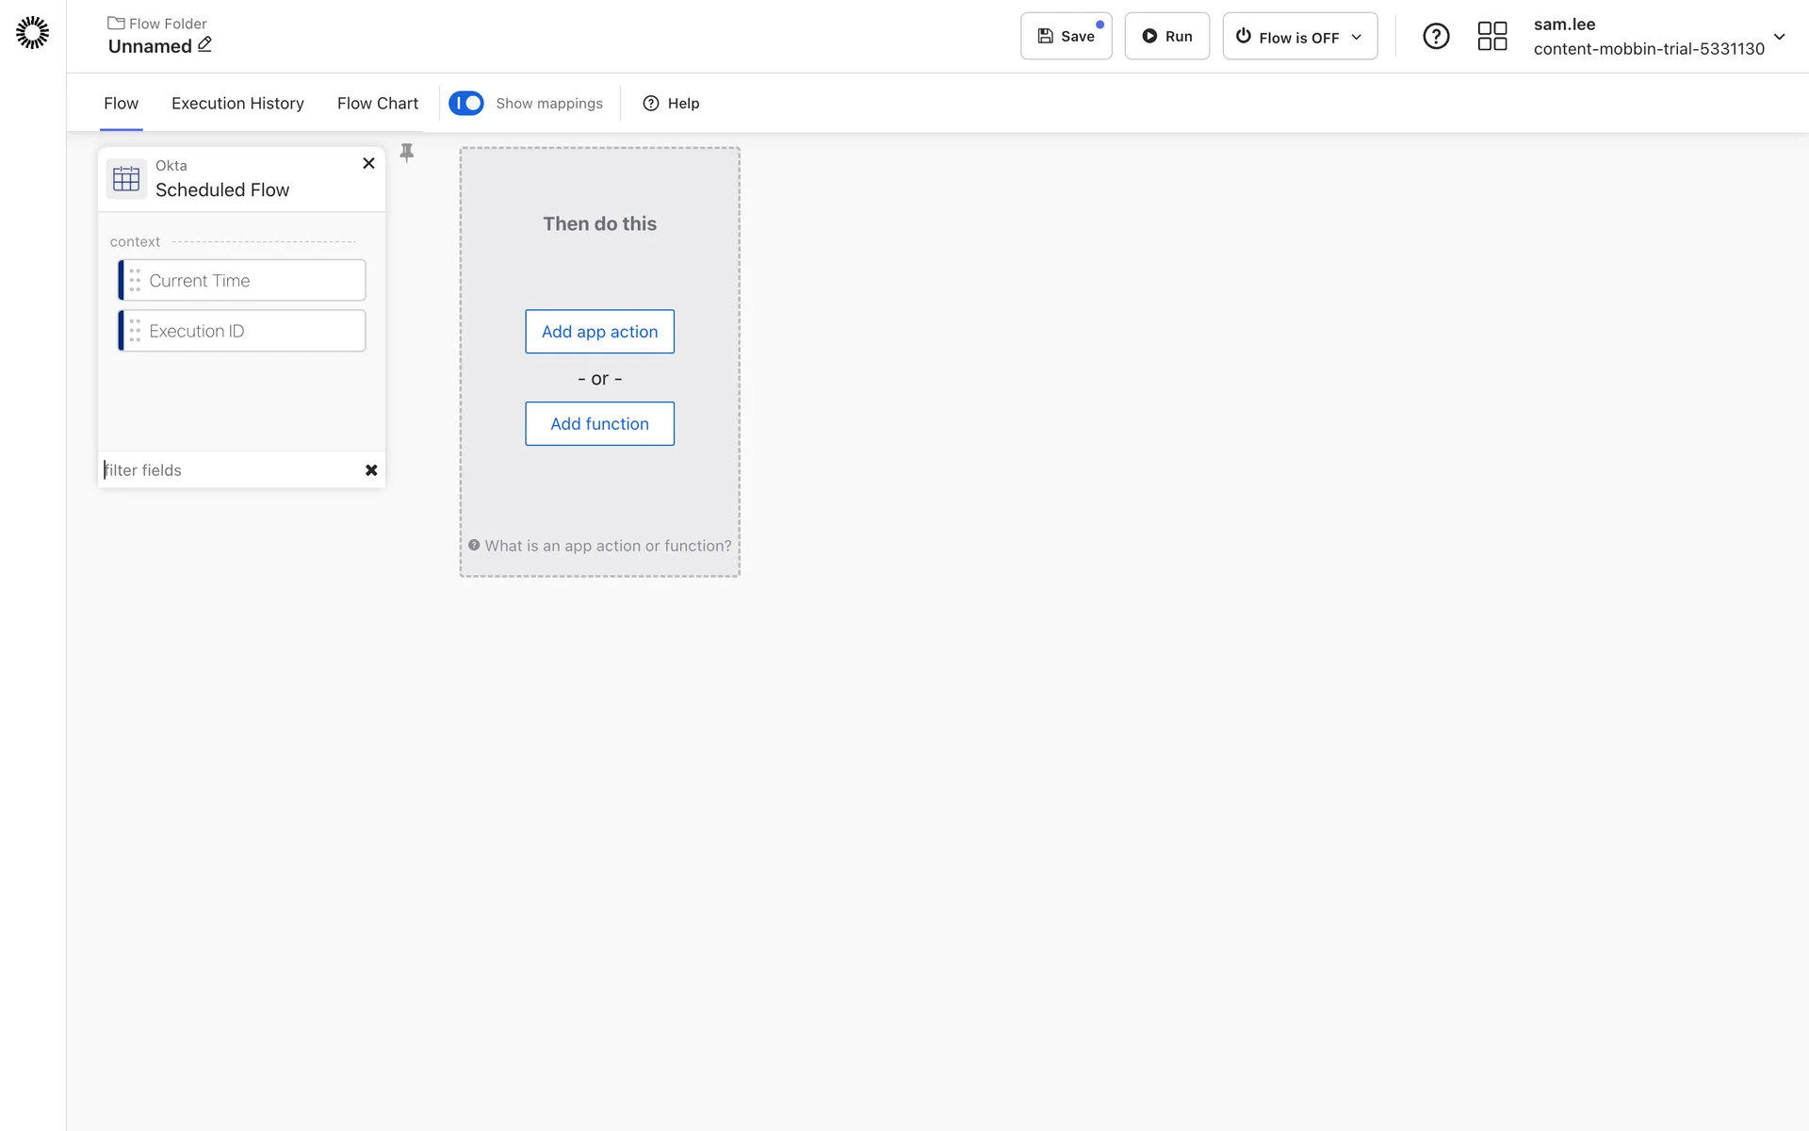Image resolution: width=1809 pixels, height=1131 pixels.
Task: Clear filter fields with the X icon
Action: point(371,470)
